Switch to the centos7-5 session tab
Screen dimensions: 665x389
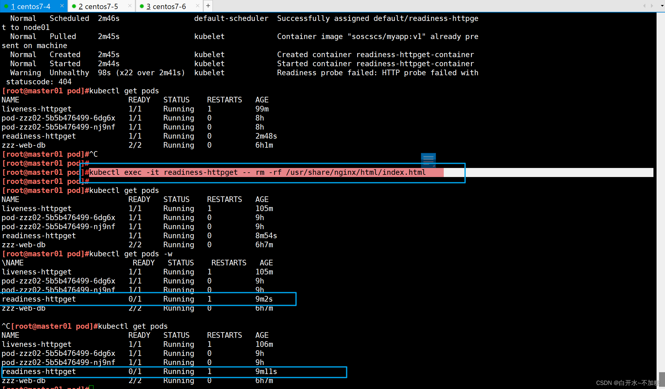coord(98,6)
